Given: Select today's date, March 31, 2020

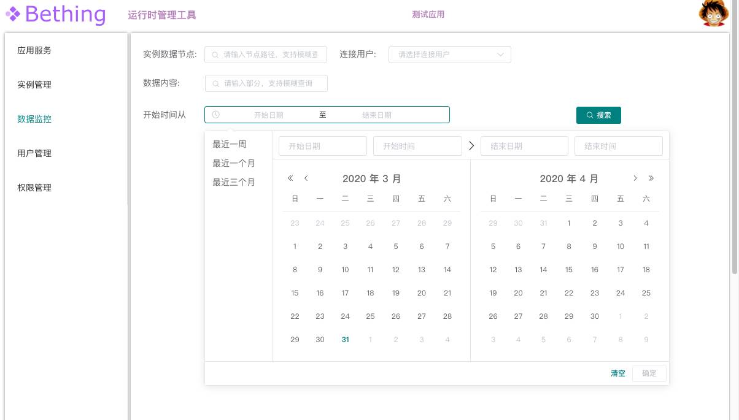Looking at the screenshot, I should coord(346,340).
